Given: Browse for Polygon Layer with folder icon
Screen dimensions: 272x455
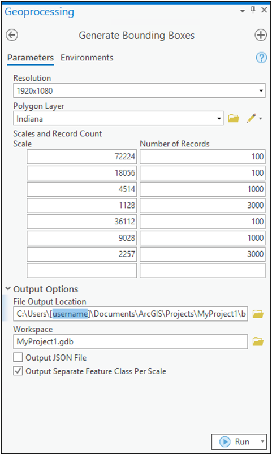Looking at the screenshot, I should [234, 118].
